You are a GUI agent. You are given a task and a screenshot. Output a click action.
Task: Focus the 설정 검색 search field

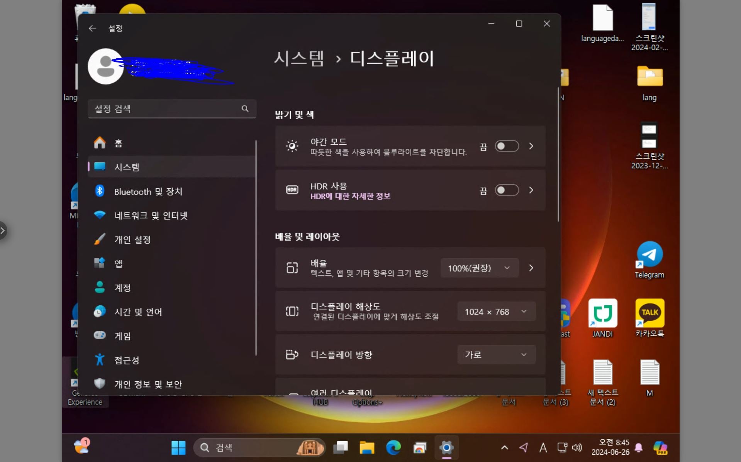[172, 108]
